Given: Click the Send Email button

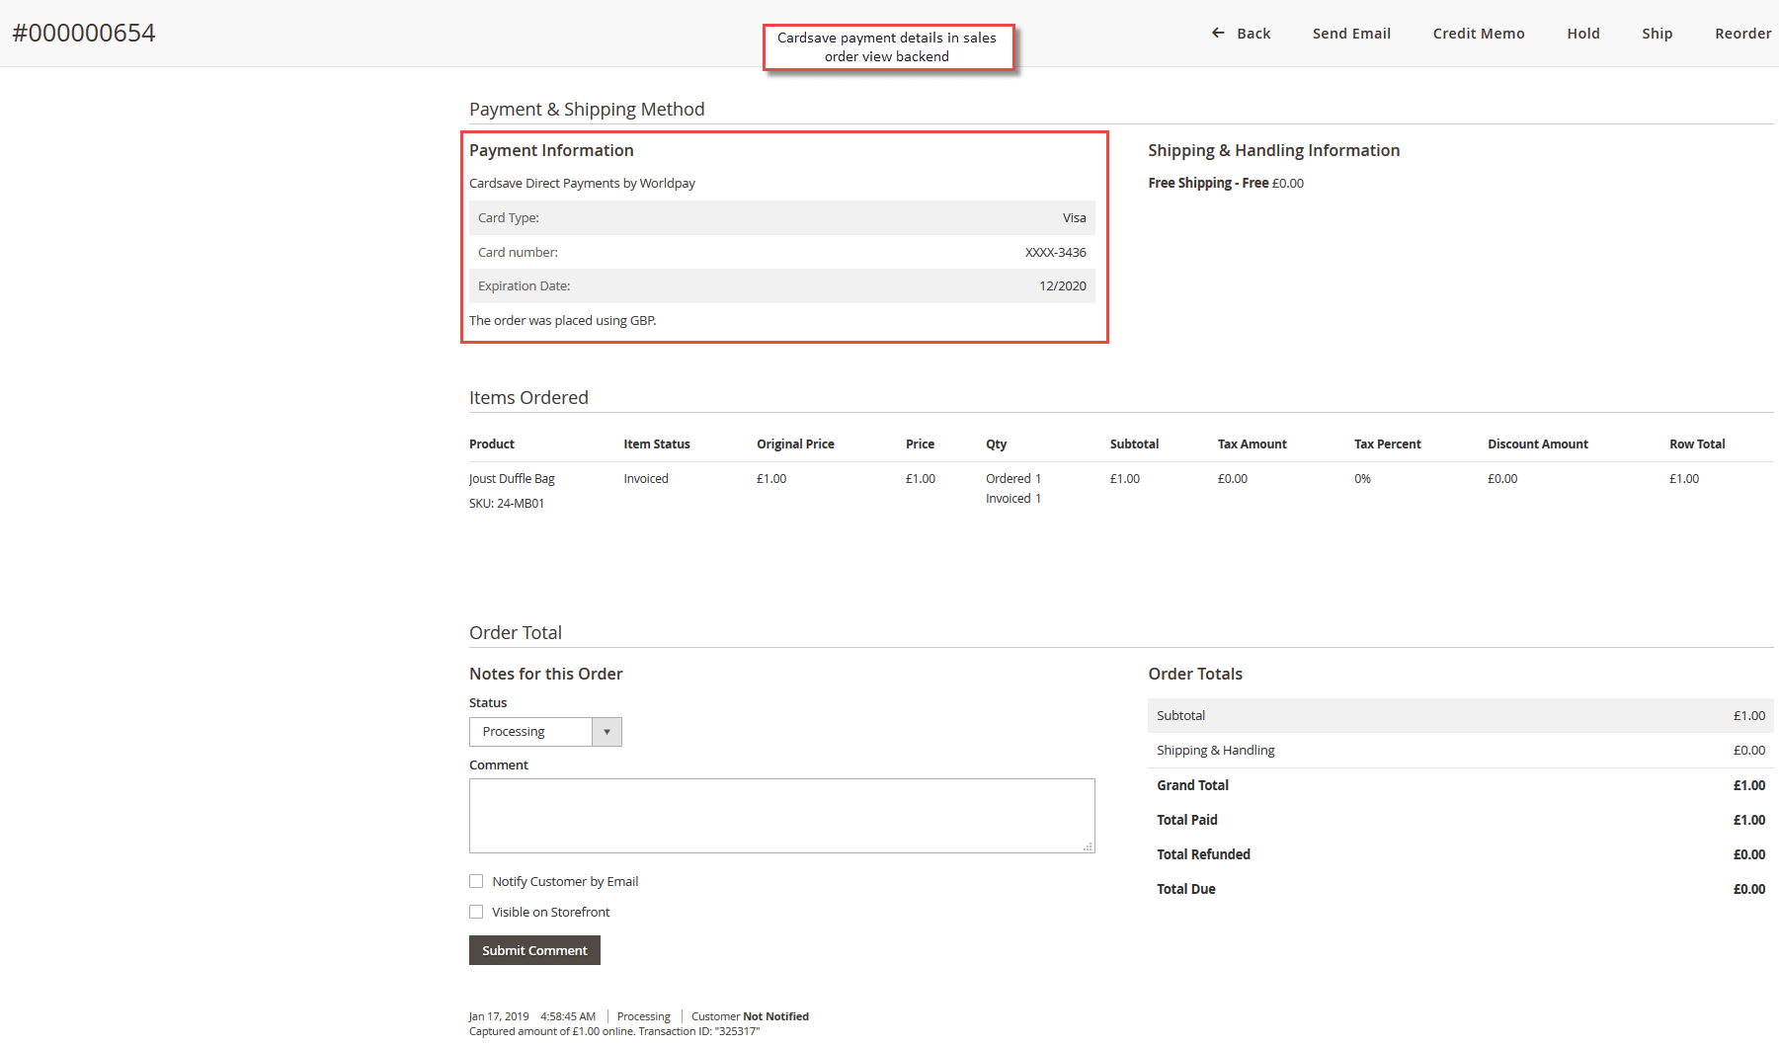Looking at the screenshot, I should [x=1351, y=34].
